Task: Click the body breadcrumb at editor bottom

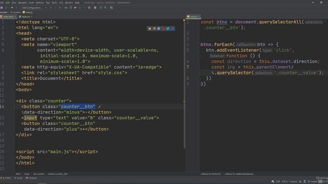Action: 27,174
